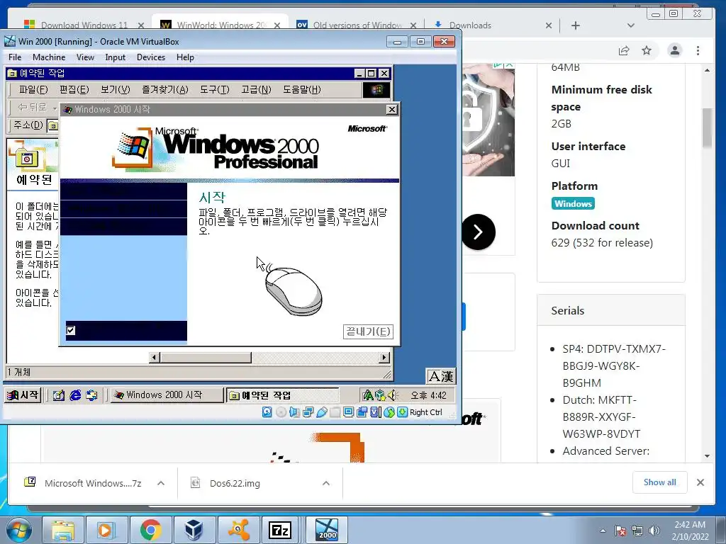The image size is (726, 544).
Task: Open VirtualBox File menu
Action: point(15,57)
